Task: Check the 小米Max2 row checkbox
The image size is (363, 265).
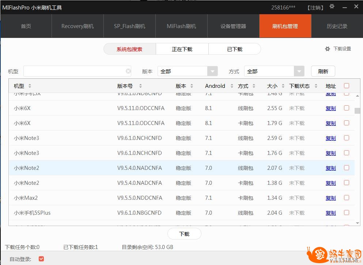Action: pos(346,198)
